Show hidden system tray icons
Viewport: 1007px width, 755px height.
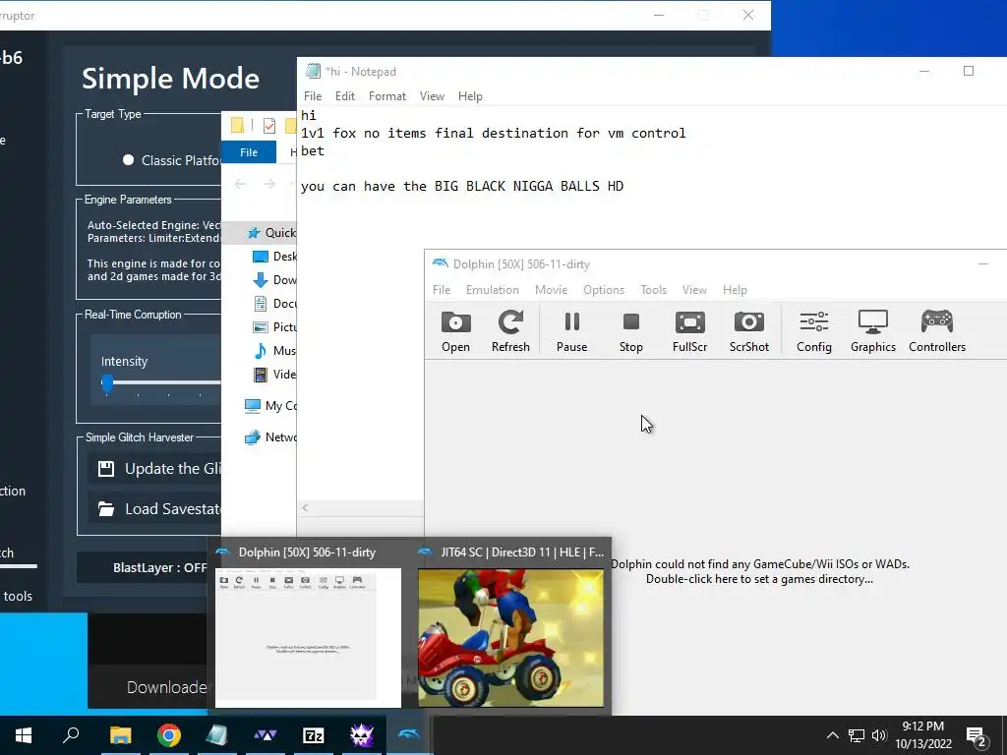[832, 735]
